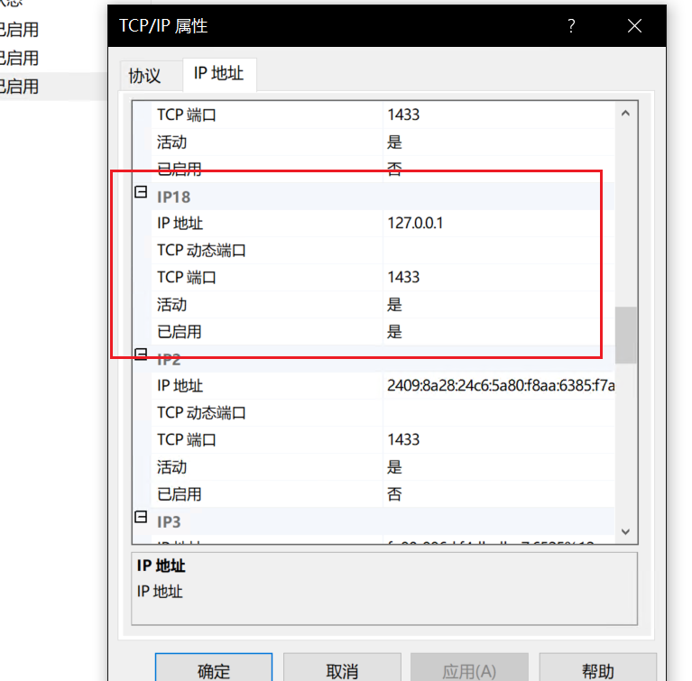Click TCP 动态端口 label under IP2
The image size is (692, 681).
[x=201, y=413]
